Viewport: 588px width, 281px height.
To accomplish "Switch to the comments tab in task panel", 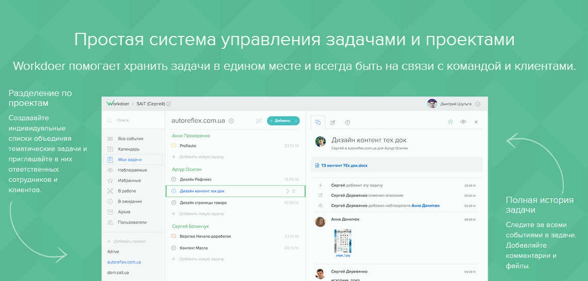I will click(318, 122).
